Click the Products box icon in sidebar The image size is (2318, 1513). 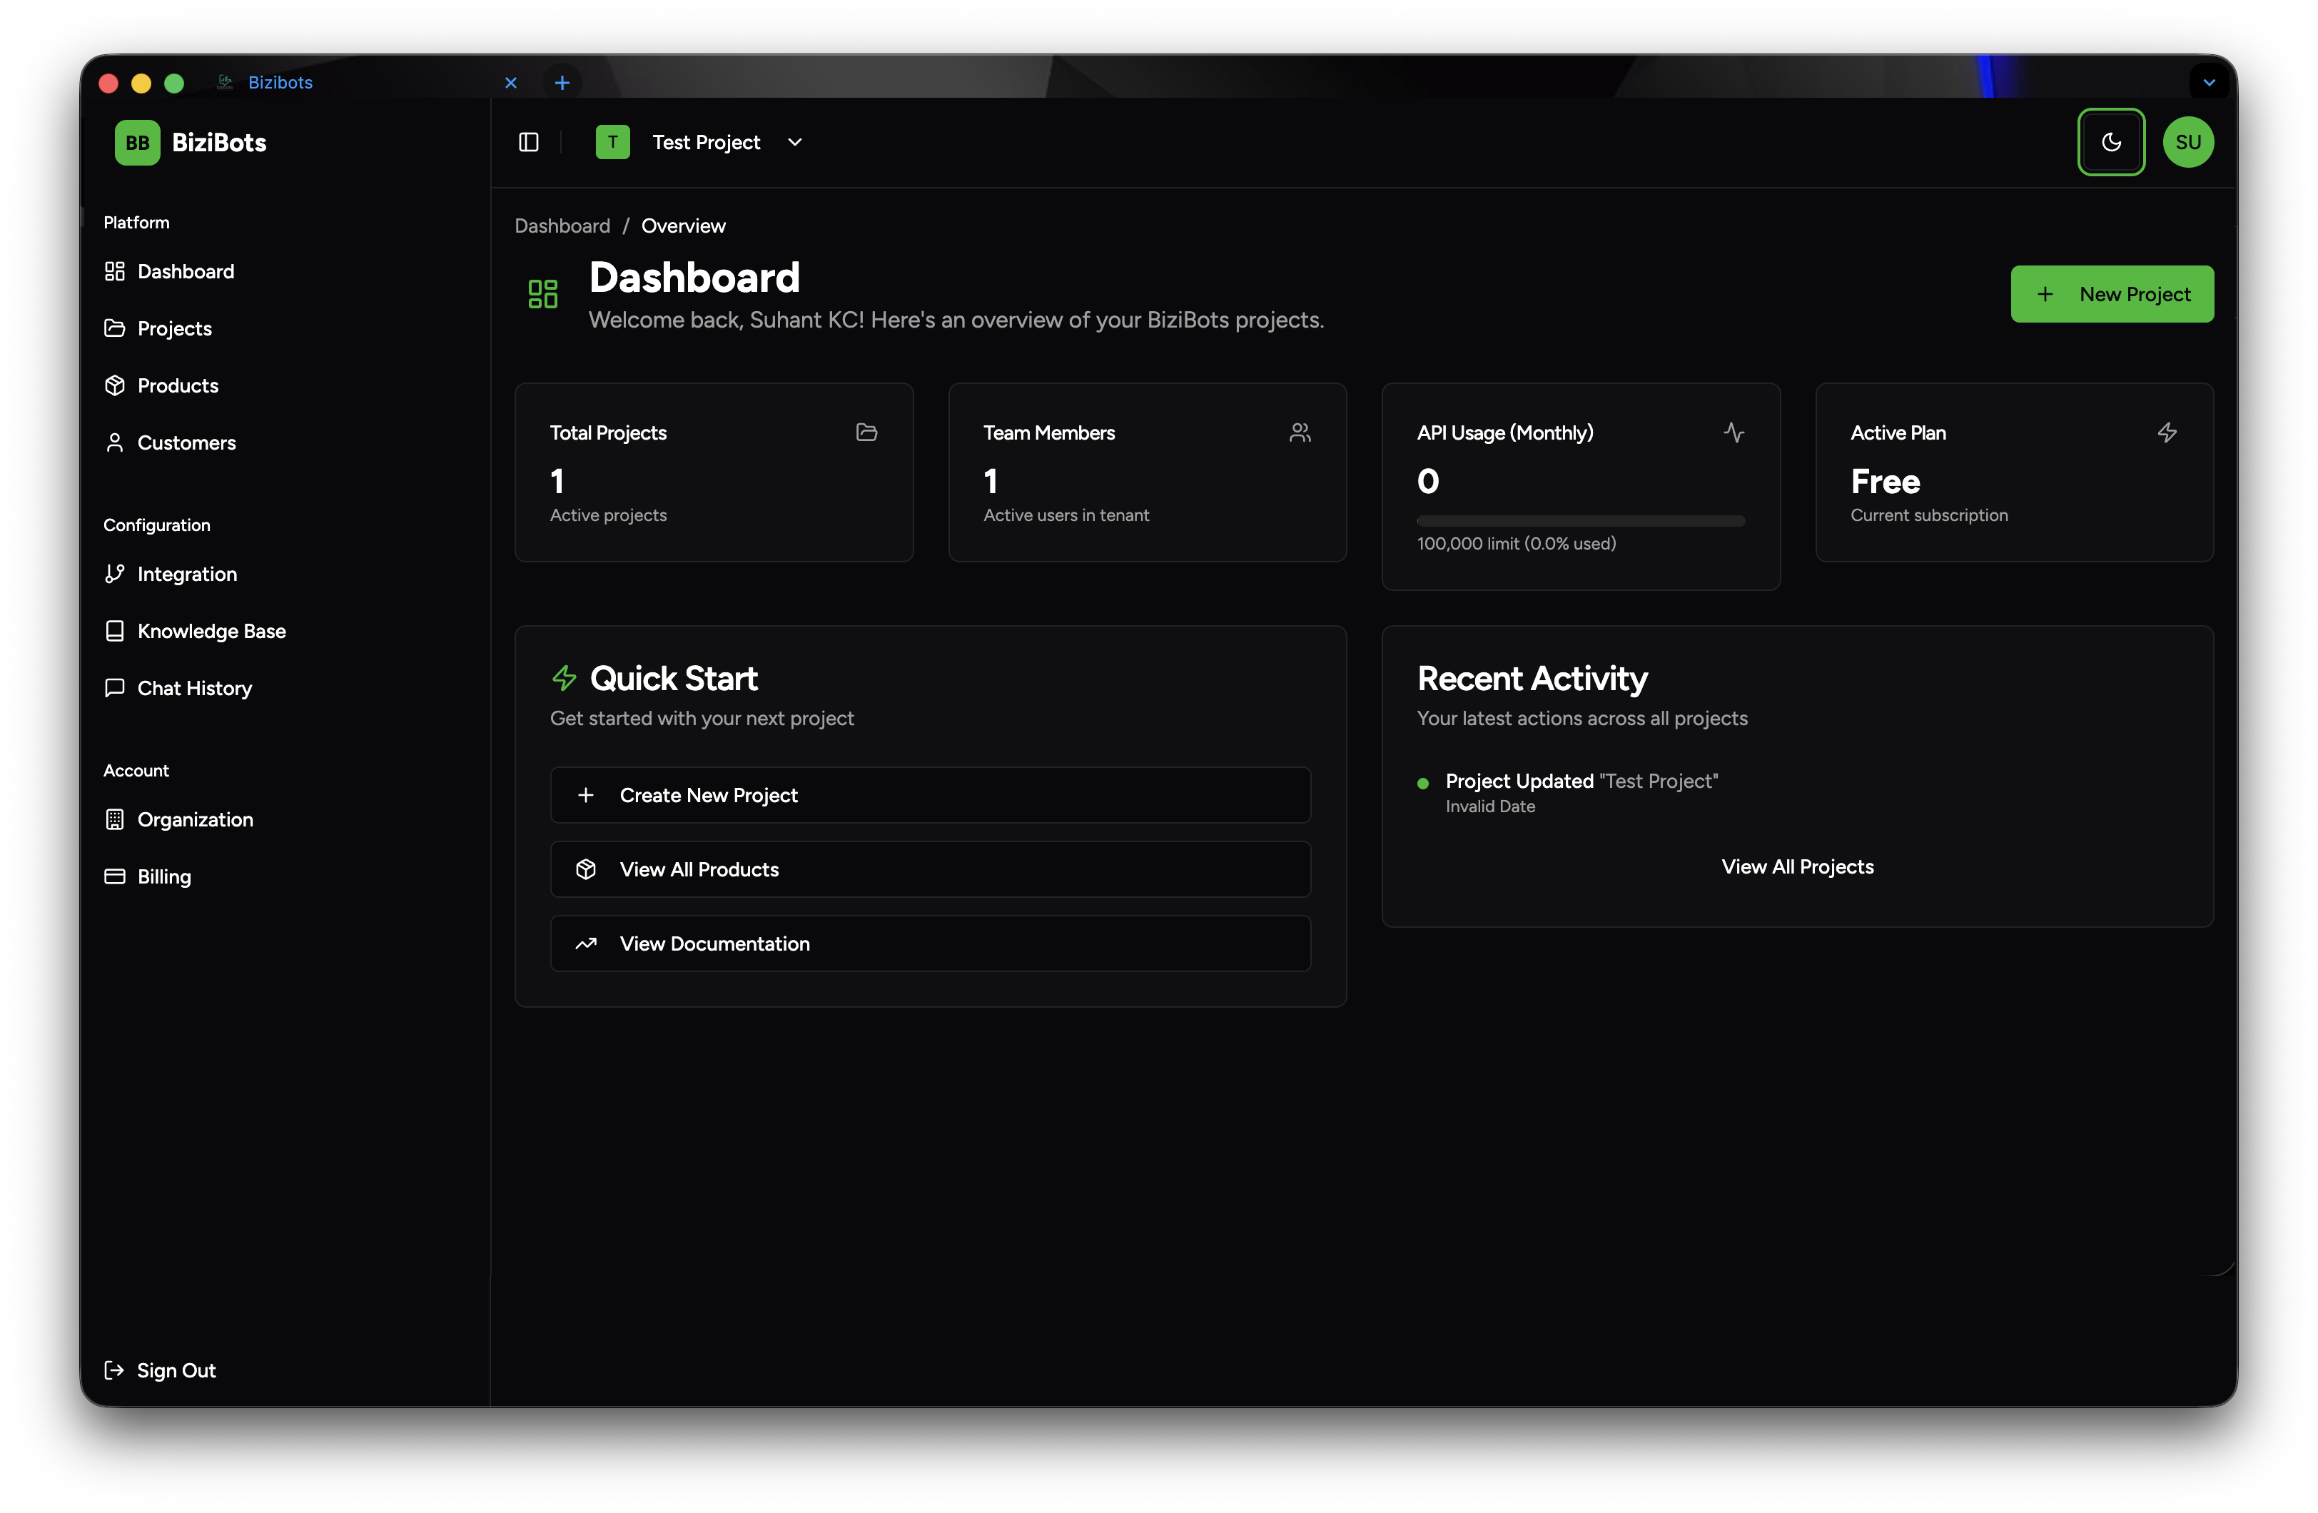(115, 386)
